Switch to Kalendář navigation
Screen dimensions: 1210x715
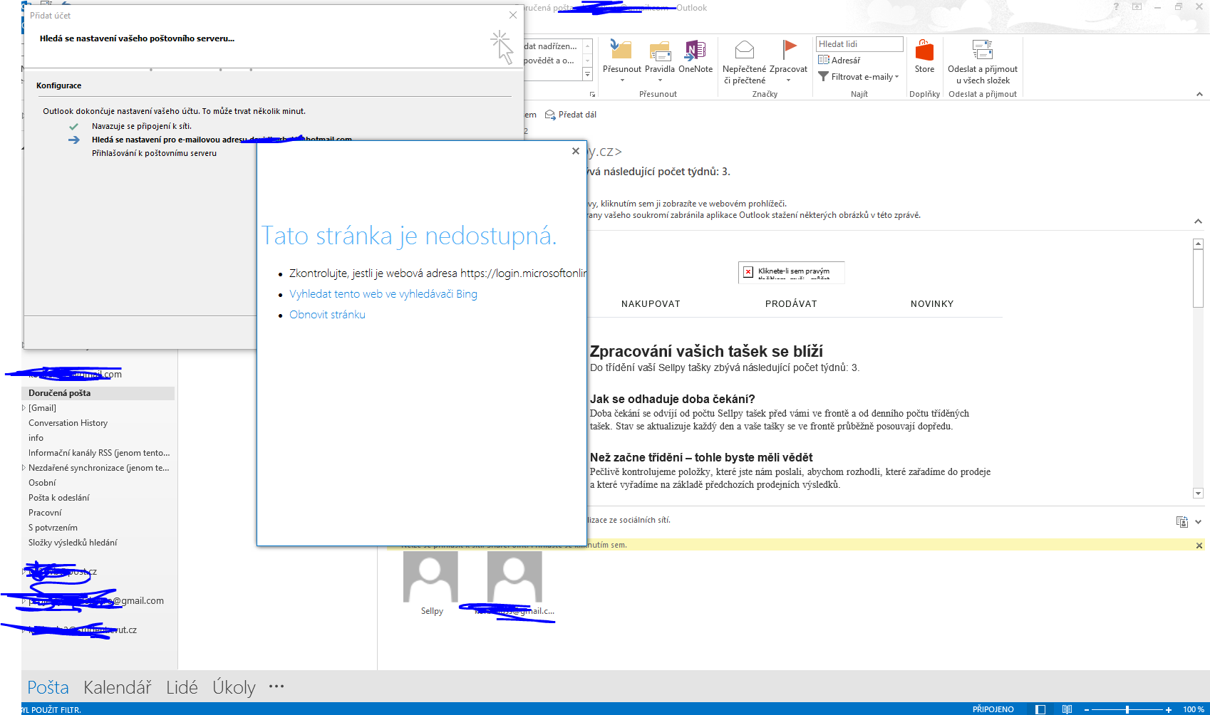[x=118, y=687]
